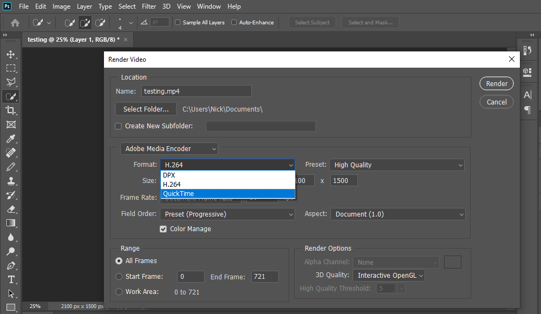Select the Gradient tool
Image resolution: width=541 pixels, height=314 pixels.
pyautogui.click(x=11, y=223)
